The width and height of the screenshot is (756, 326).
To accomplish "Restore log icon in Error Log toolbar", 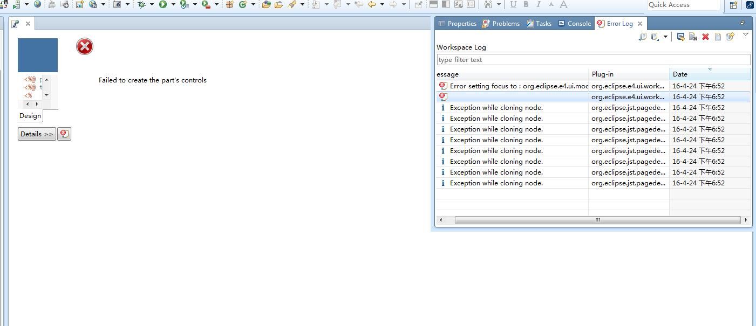I will 730,37.
